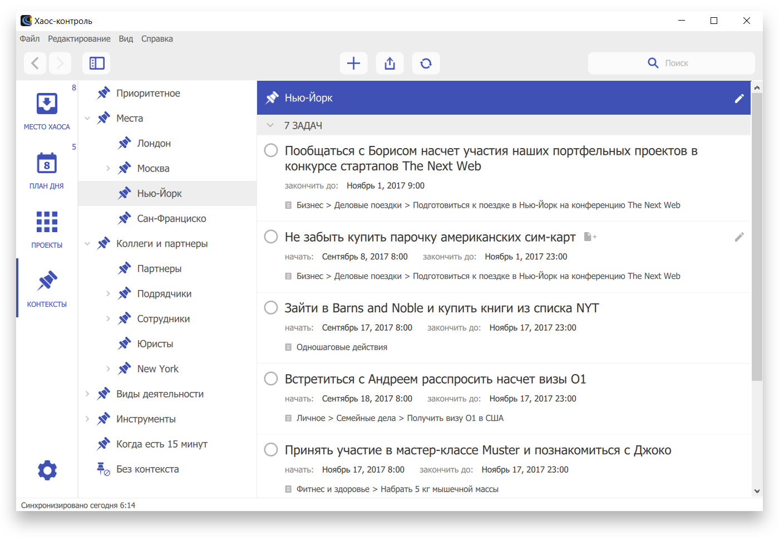Click the scrollbar down arrow
Screen dimensions: 779x540
point(757,491)
